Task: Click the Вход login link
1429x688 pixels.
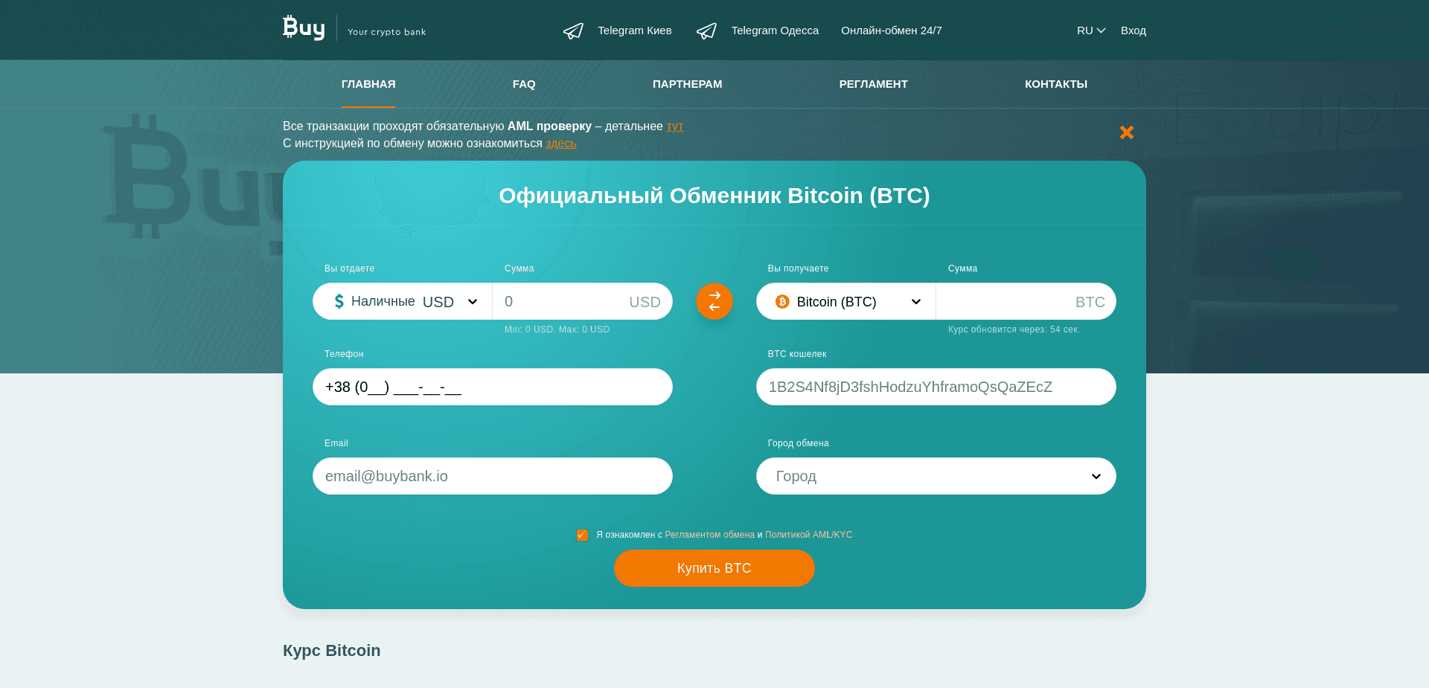Action: [1133, 30]
